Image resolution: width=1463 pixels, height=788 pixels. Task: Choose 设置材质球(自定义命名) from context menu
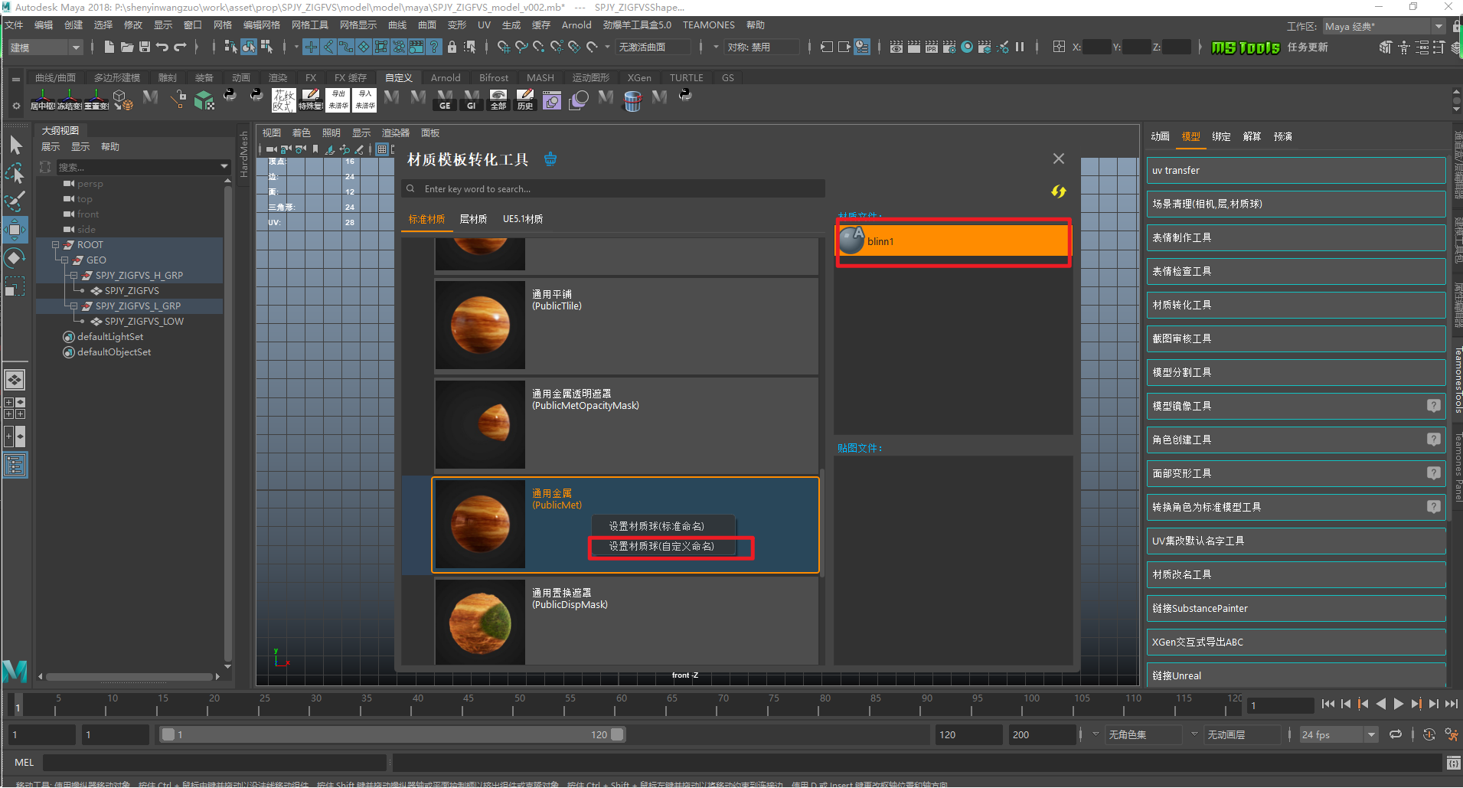(x=661, y=547)
